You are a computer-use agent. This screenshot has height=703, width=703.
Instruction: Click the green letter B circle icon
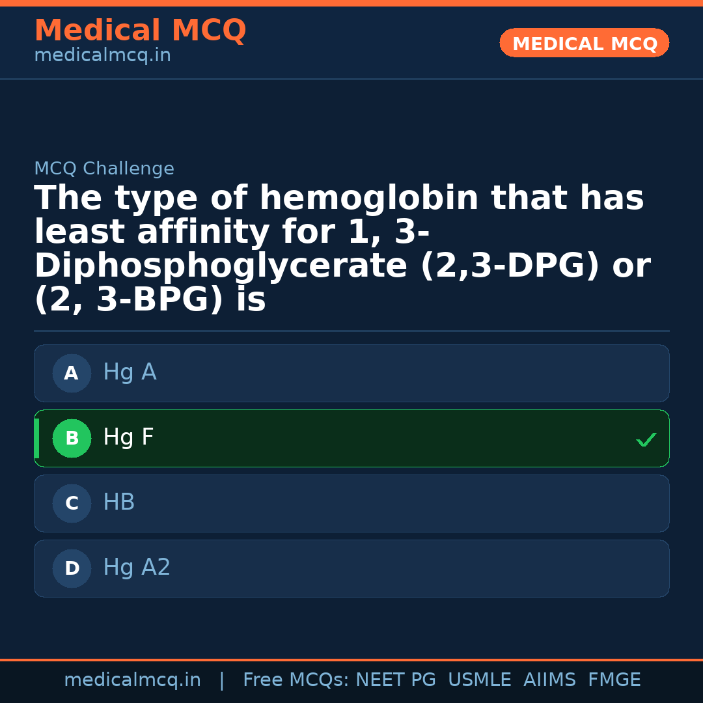[x=72, y=439]
